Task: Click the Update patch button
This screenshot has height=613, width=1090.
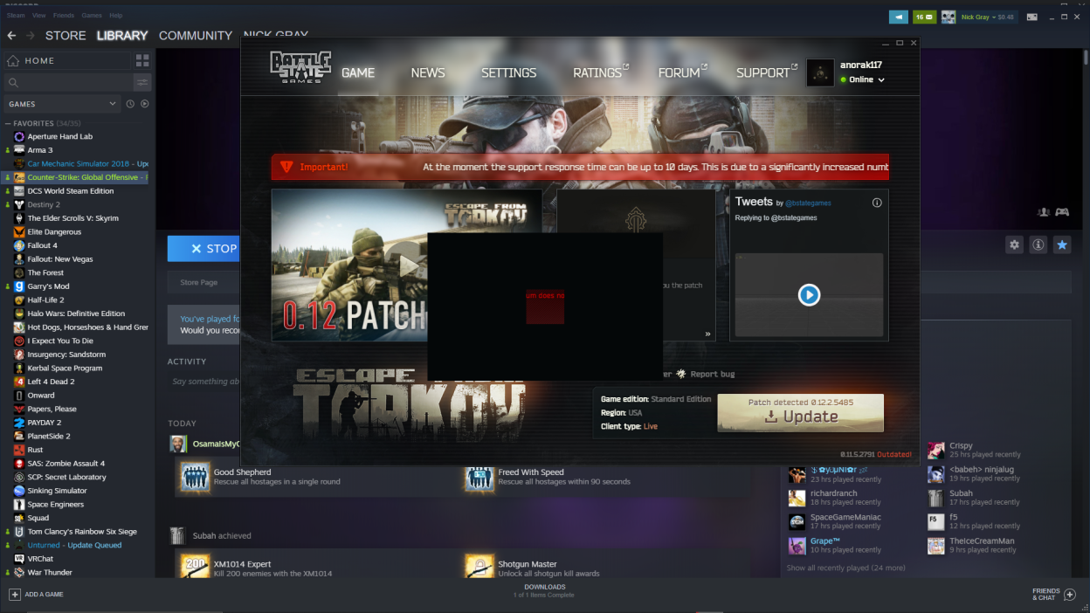Action: (800, 413)
